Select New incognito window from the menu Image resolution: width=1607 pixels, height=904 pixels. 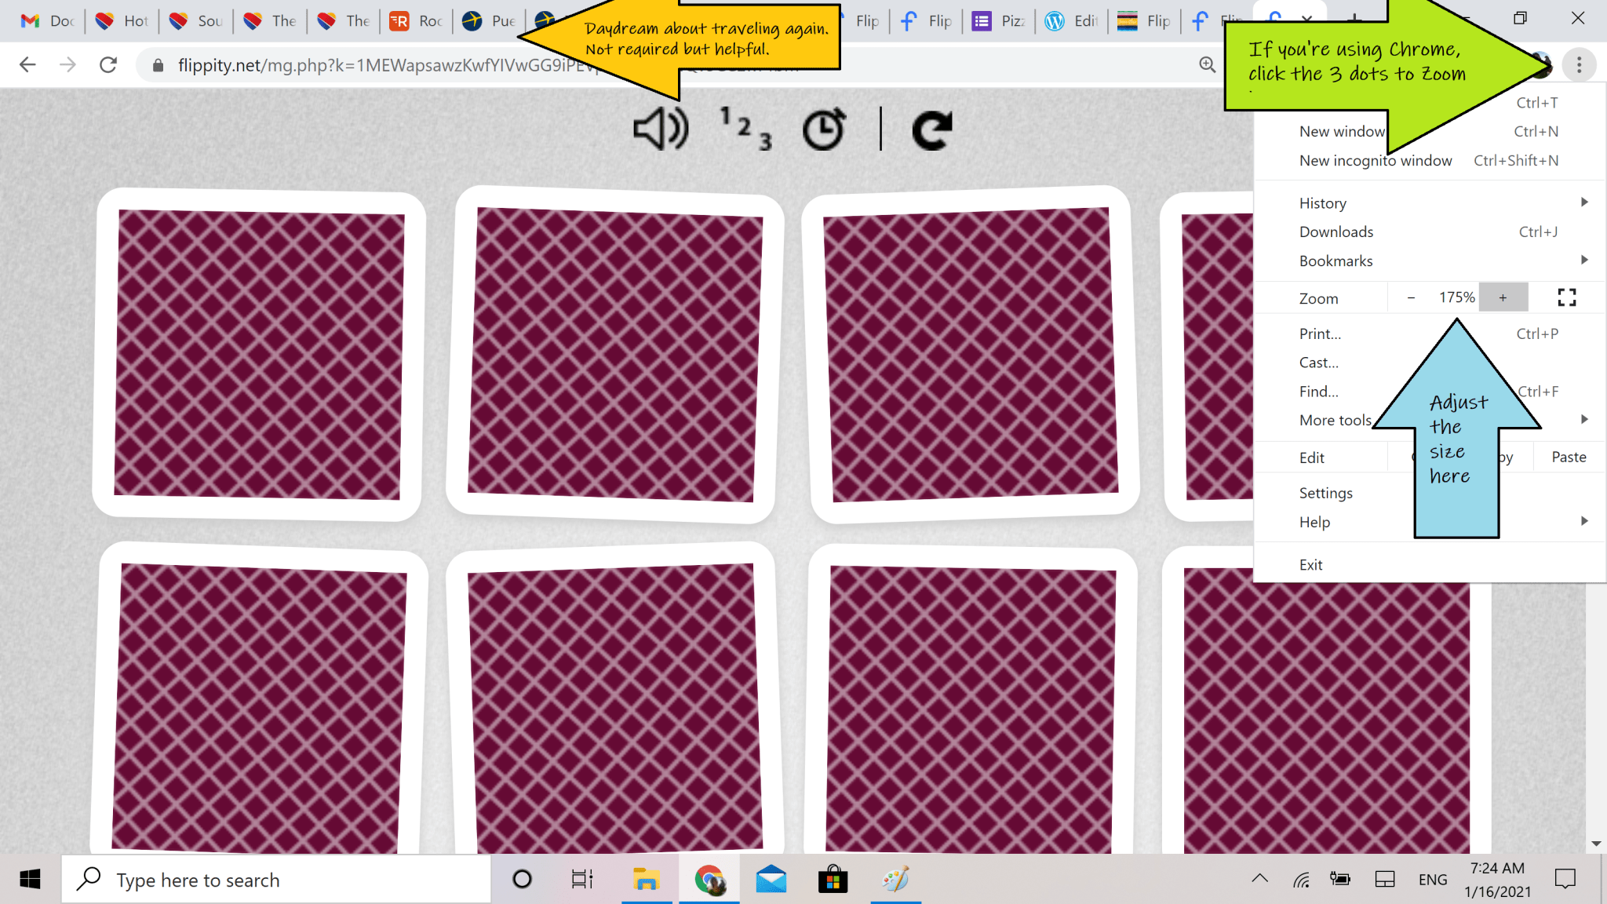[1376, 160]
